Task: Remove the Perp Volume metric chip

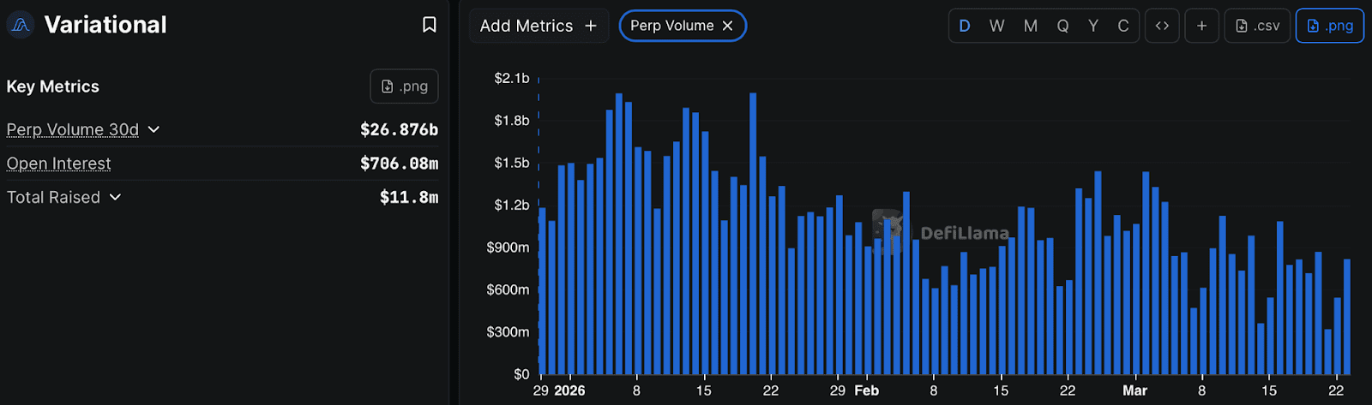Action: 728,26
